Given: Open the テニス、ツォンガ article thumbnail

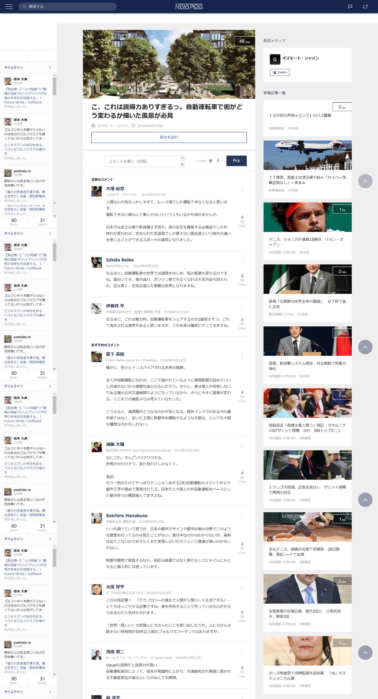Looking at the screenshot, I should tap(307, 217).
